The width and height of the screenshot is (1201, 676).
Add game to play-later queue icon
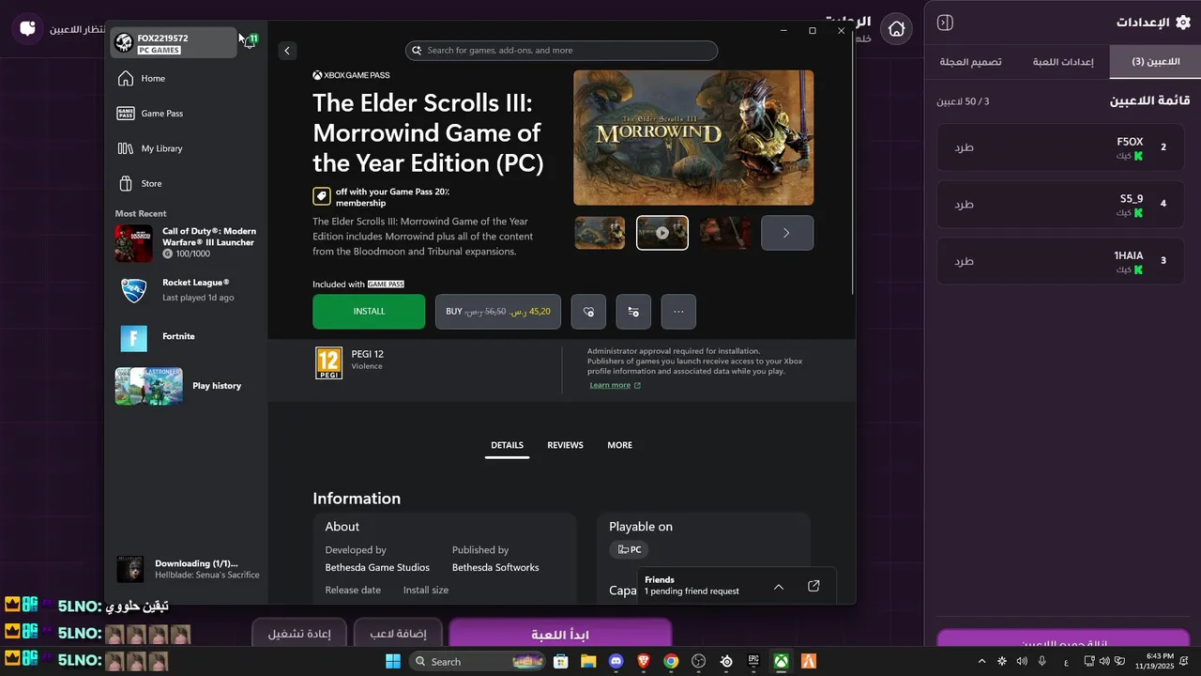(633, 312)
